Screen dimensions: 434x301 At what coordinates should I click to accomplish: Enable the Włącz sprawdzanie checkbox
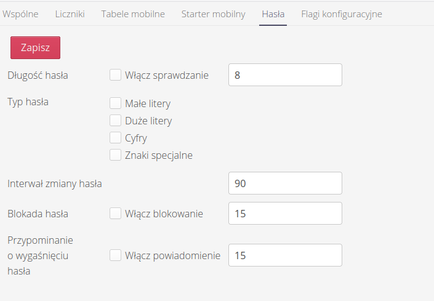(115, 75)
